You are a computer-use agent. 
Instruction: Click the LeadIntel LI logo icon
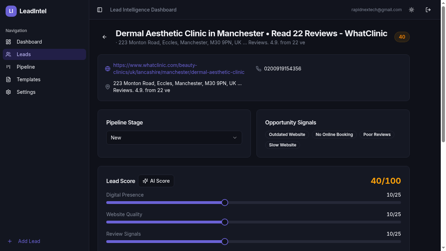pyautogui.click(x=11, y=11)
